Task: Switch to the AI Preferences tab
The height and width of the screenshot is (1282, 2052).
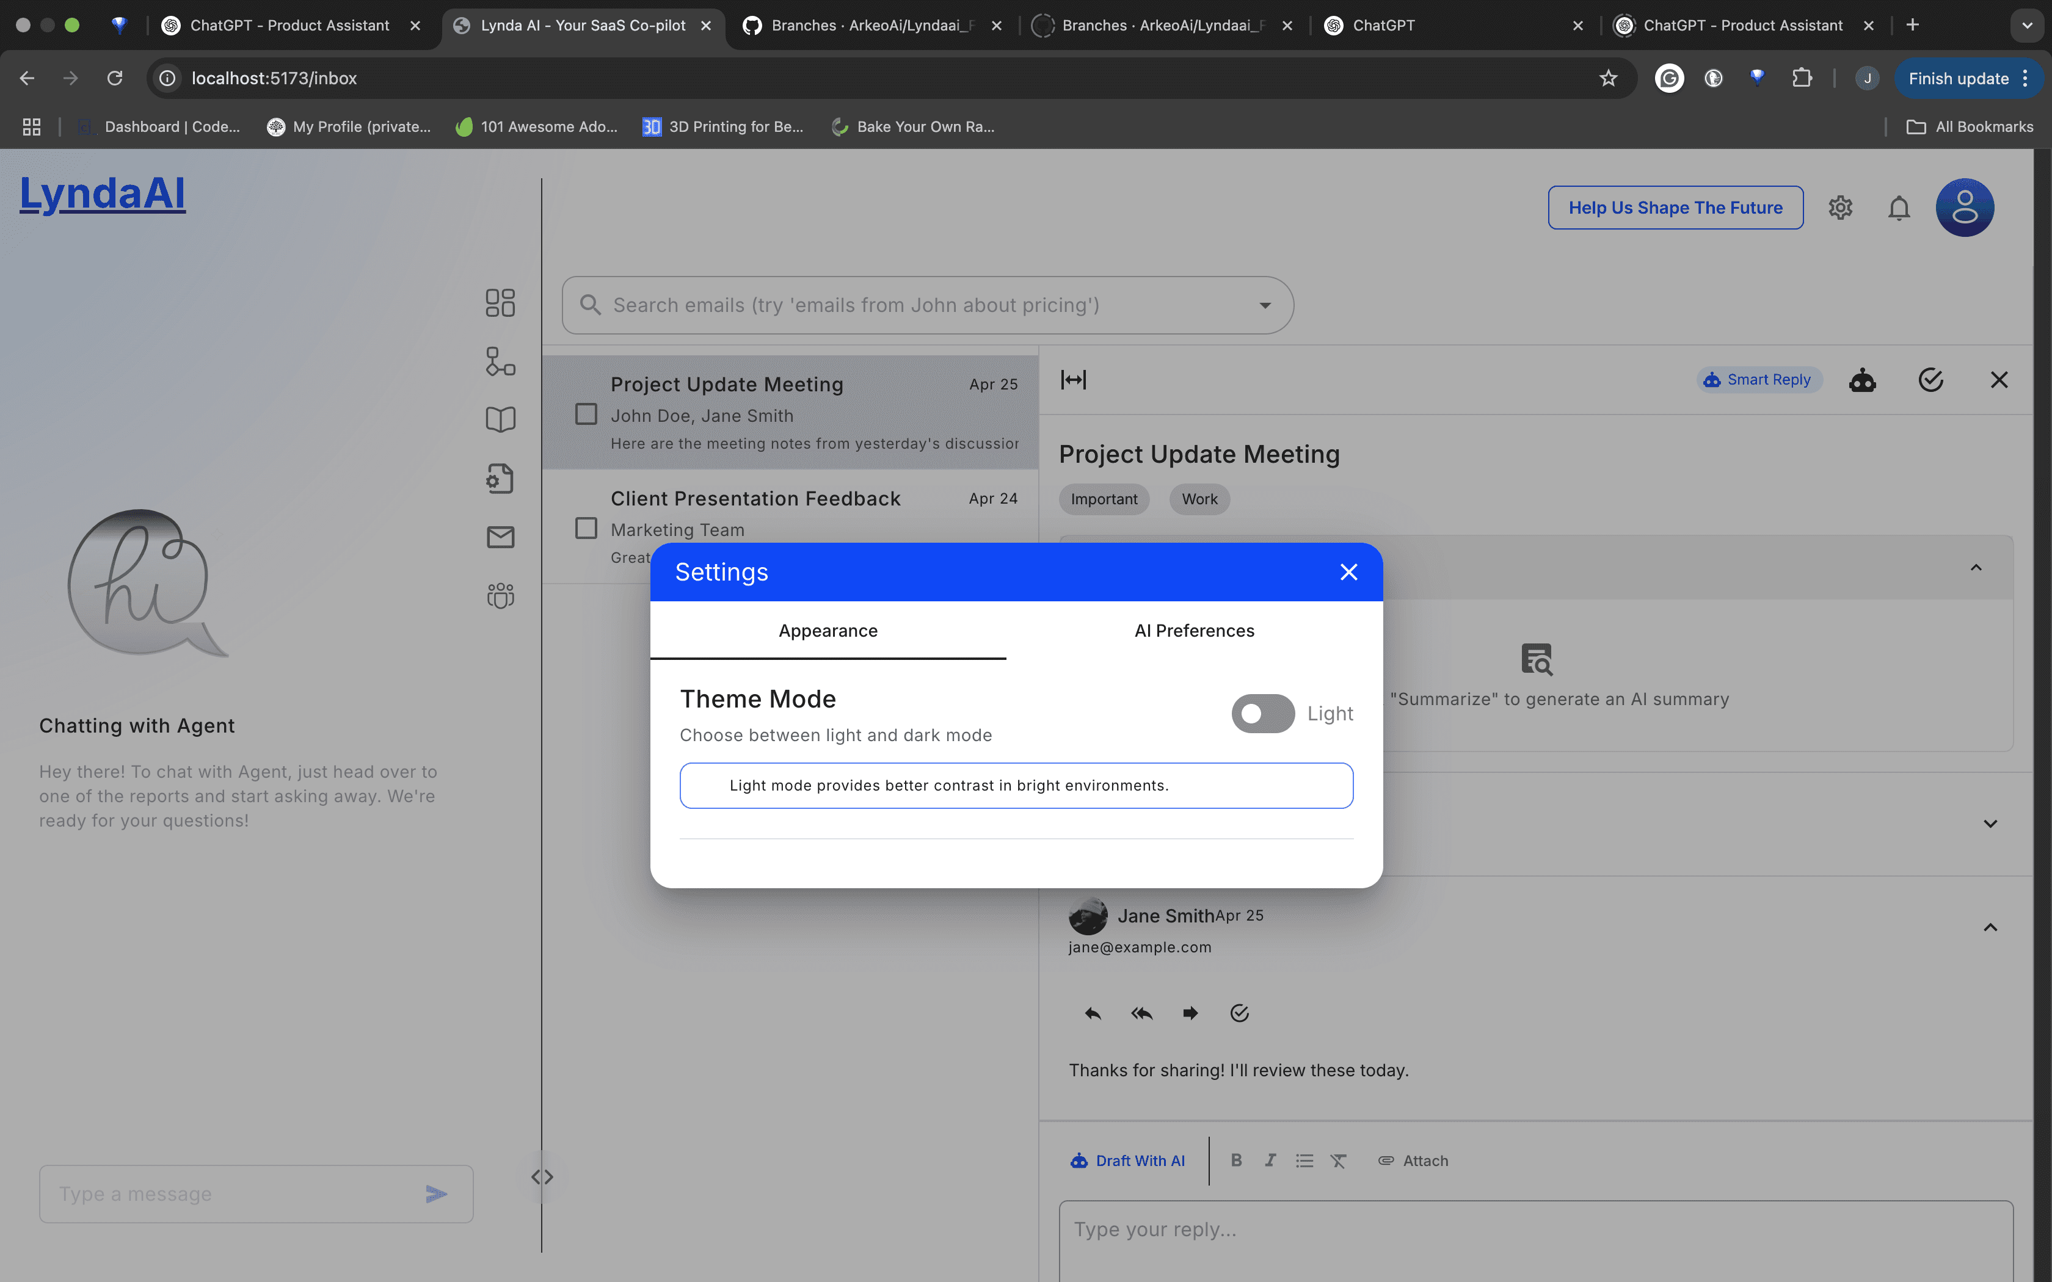Action: (x=1194, y=631)
